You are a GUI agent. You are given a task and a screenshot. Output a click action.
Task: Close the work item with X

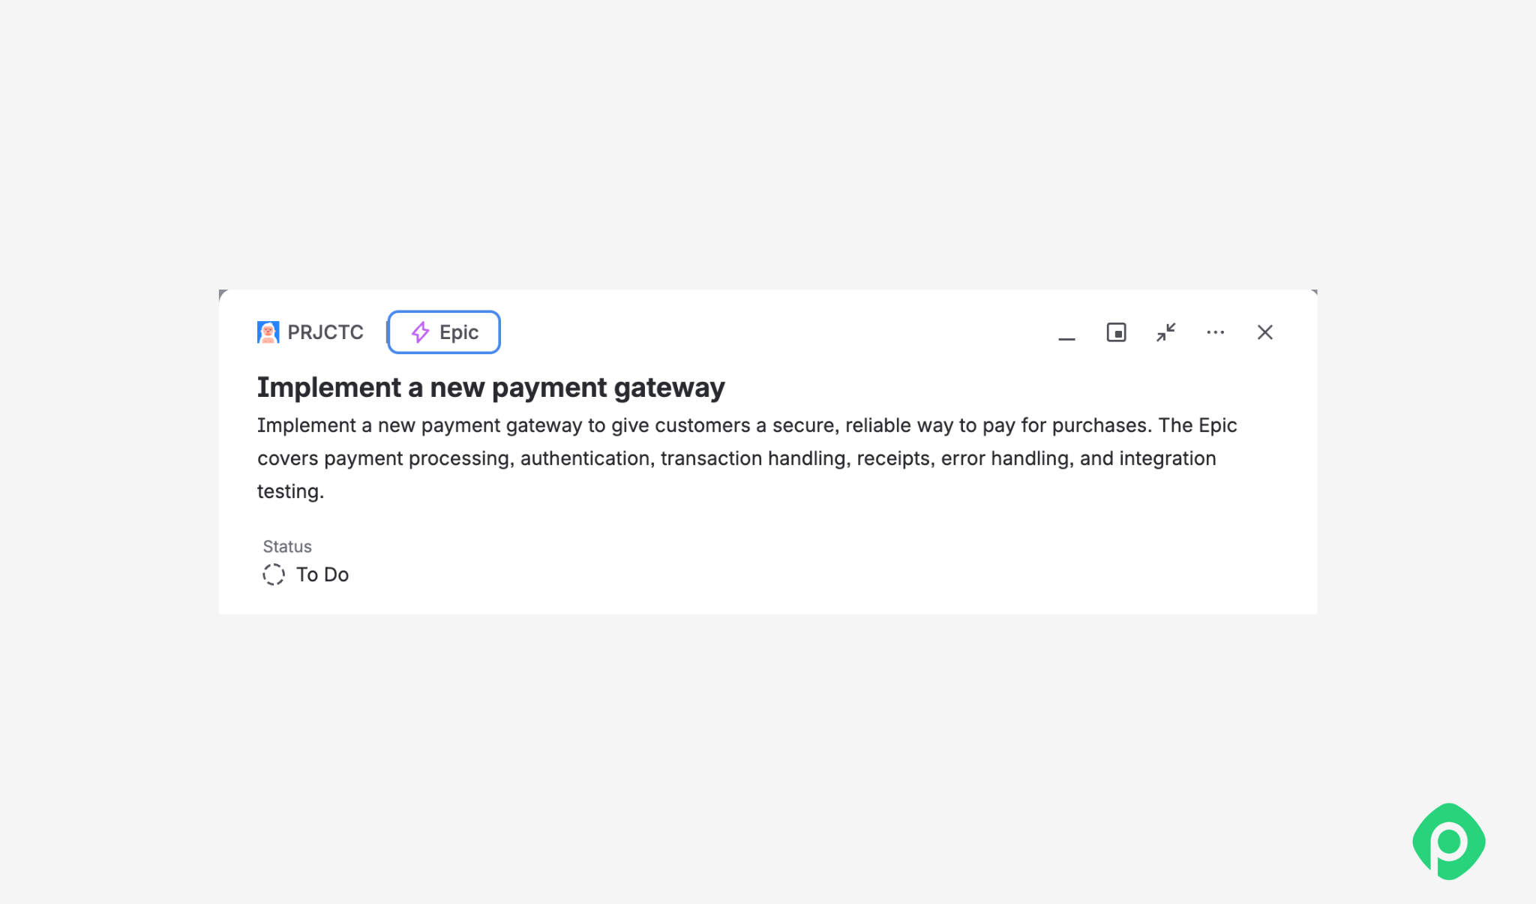click(1264, 332)
